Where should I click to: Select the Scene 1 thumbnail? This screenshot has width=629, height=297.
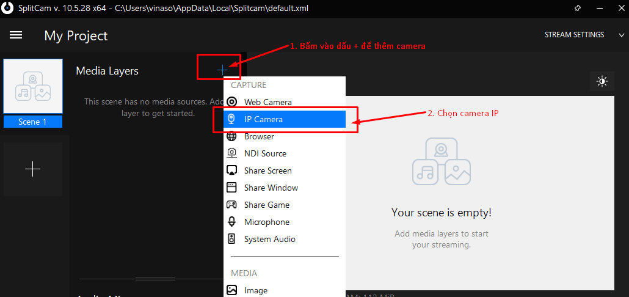(x=33, y=87)
